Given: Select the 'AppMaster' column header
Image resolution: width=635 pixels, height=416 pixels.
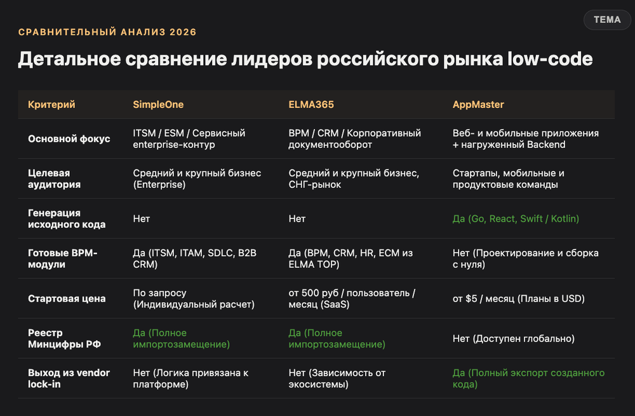Looking at the screenshot, I should click(478, 105).
